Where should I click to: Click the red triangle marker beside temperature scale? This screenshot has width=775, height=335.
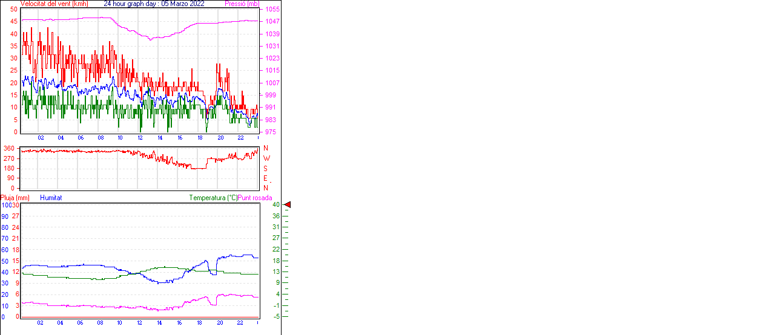point(288,205)
